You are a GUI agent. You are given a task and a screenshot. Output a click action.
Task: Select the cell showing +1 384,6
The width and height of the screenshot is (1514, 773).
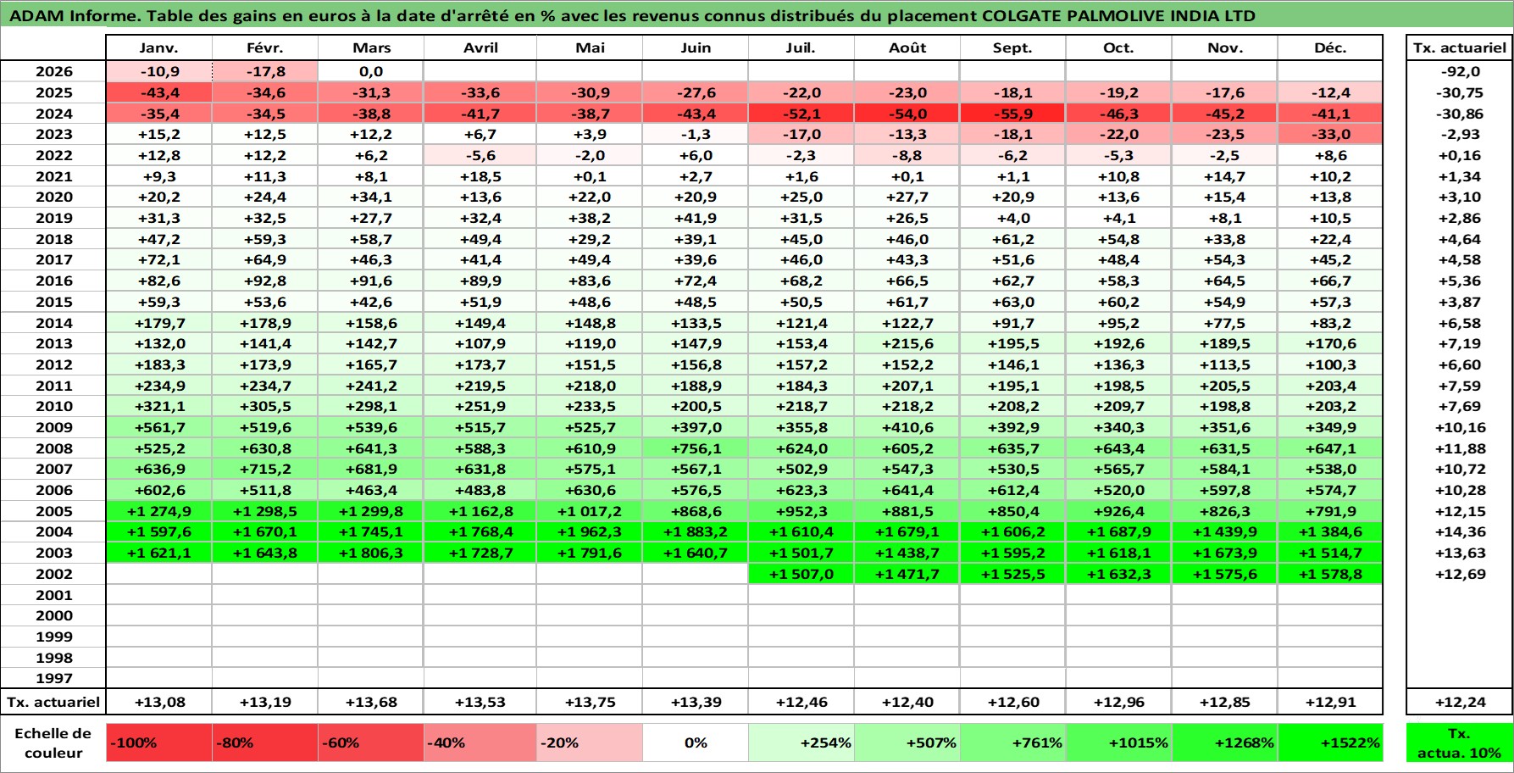(x=1330, y=531)
